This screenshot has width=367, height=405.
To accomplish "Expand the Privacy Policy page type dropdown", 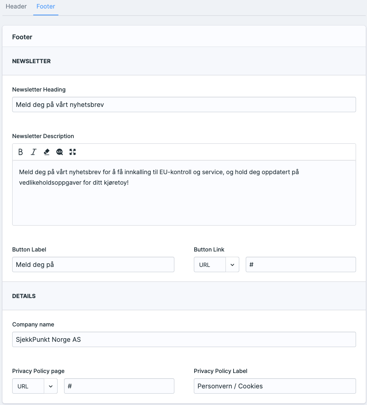I will pyautogui.click(x=34, y=386).
